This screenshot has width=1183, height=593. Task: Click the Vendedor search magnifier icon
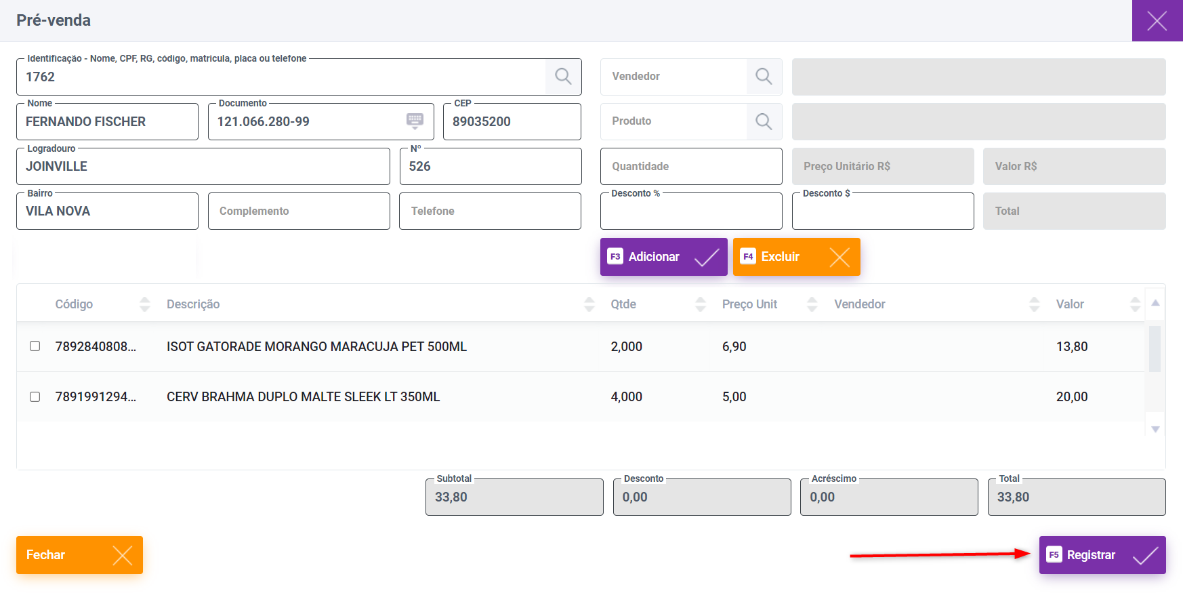[x=764, y=77]
